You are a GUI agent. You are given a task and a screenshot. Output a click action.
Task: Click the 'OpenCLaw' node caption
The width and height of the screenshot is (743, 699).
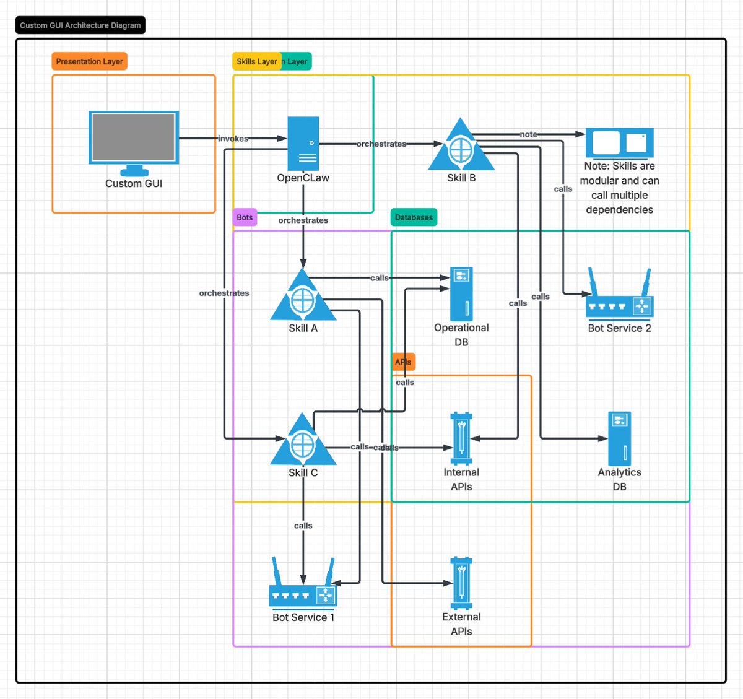[303, 178]
